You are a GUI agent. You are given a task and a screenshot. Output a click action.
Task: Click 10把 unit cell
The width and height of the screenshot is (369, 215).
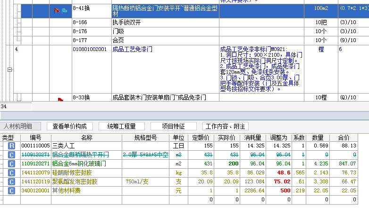[x=321, y=22]
